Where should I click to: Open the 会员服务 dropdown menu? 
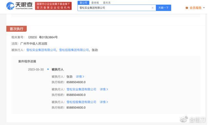[197, 8]
